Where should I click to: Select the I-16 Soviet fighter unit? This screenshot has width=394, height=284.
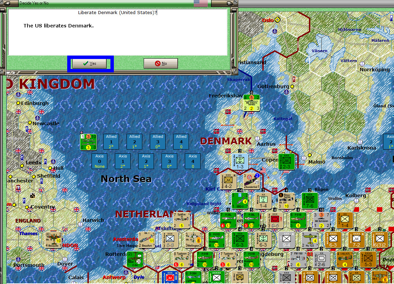[345, 259]
